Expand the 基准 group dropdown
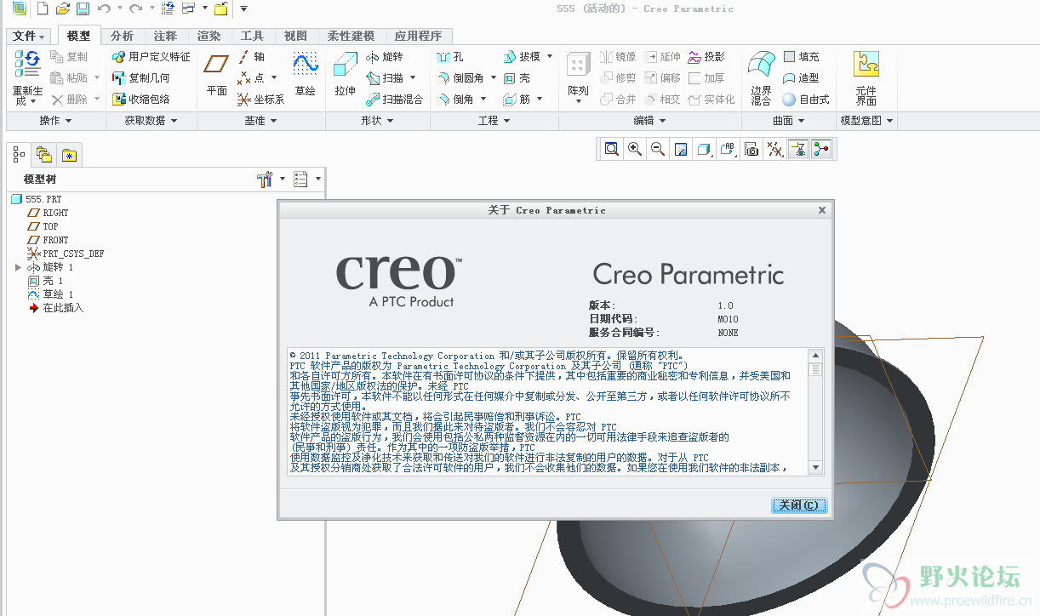Image resolution: width=1040 pixels, height=616 pixels. pyautogui.click(x=260, y=121)
